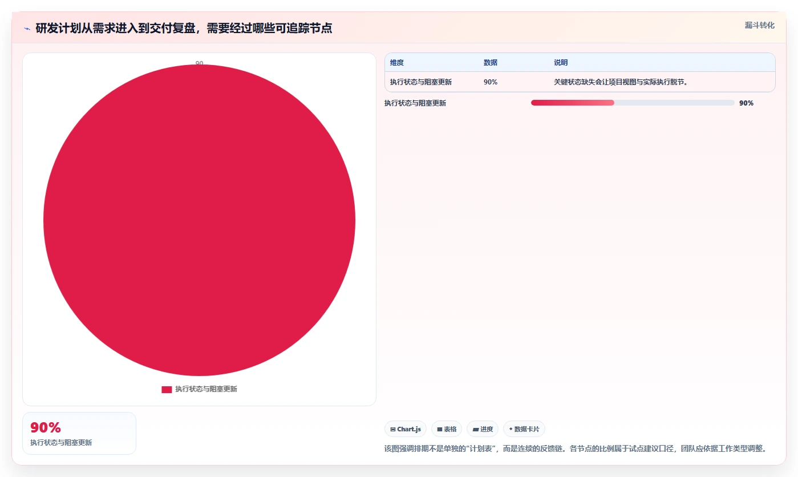
Task: Click the 关键状态缺失 description cell
Action: point(621,82)
